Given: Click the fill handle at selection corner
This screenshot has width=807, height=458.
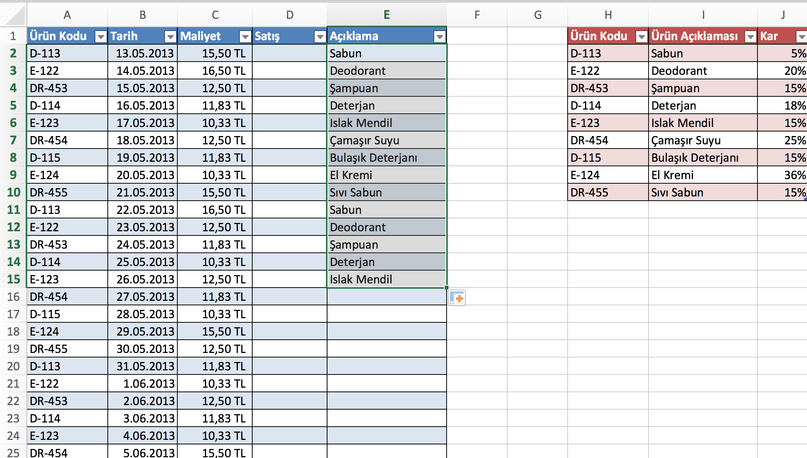Looking at the screenshot, I should pos(446,288).
